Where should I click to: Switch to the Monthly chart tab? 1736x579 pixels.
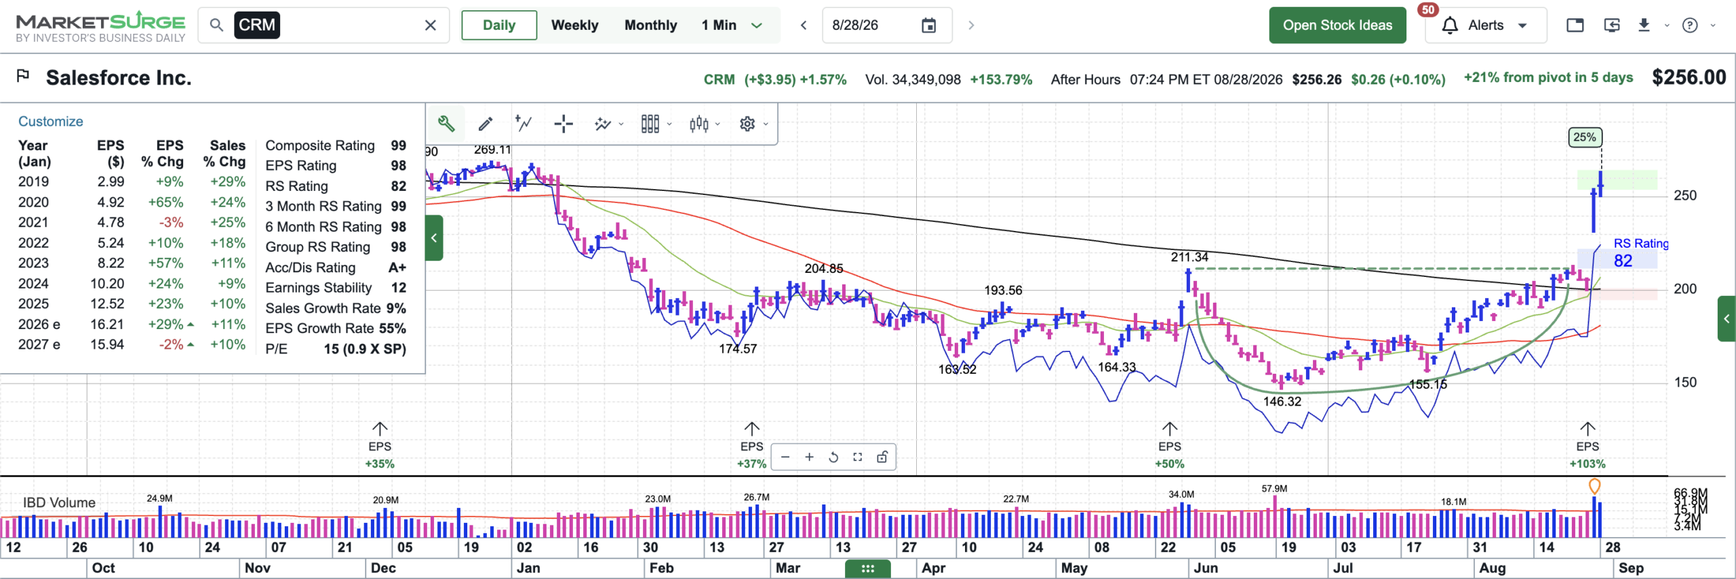tap(650, 26)
